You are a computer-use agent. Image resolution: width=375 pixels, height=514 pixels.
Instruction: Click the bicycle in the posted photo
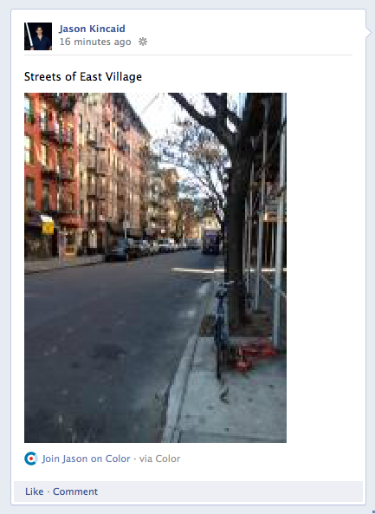point(222,329)
